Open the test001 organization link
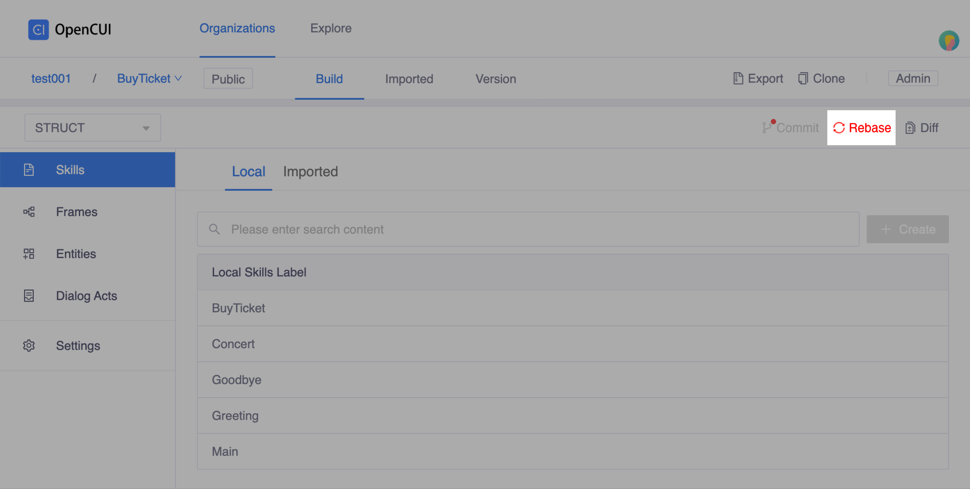Viewport: 970px width, 489px height. (x=51, y=78)
